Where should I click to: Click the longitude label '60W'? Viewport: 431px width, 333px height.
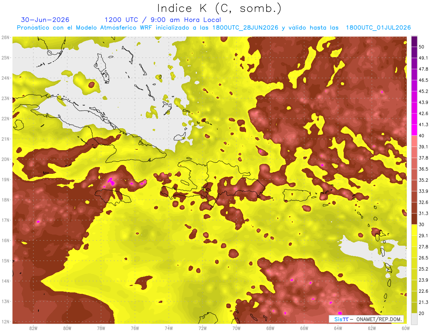406,328
